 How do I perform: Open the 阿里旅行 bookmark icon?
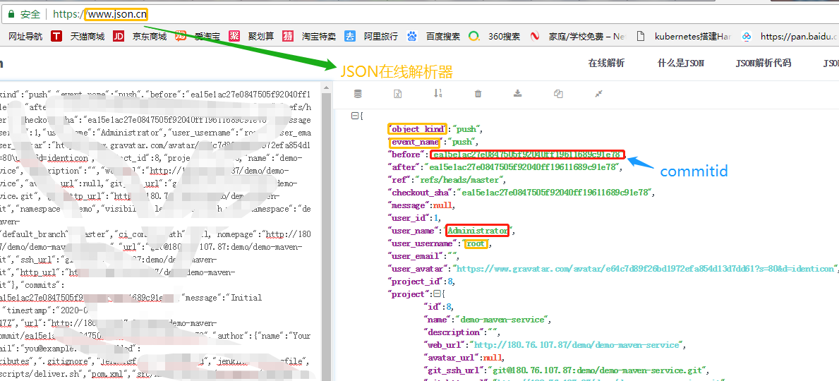(x=350, y=37)
